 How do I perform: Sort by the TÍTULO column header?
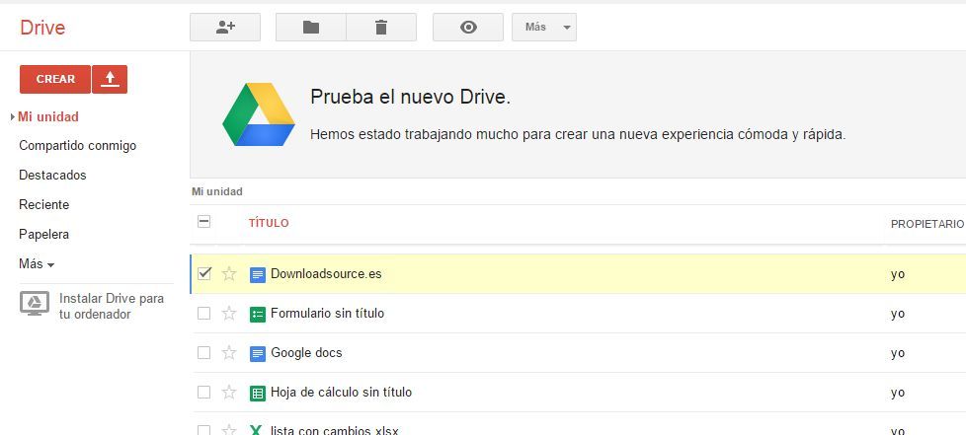coord(269,223)
